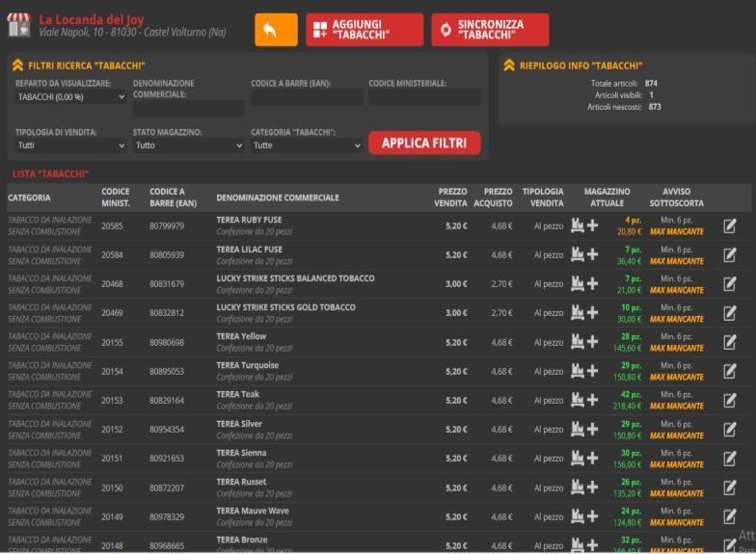Click the Denominazione Commerciale column header

click(x=278, y=198)
